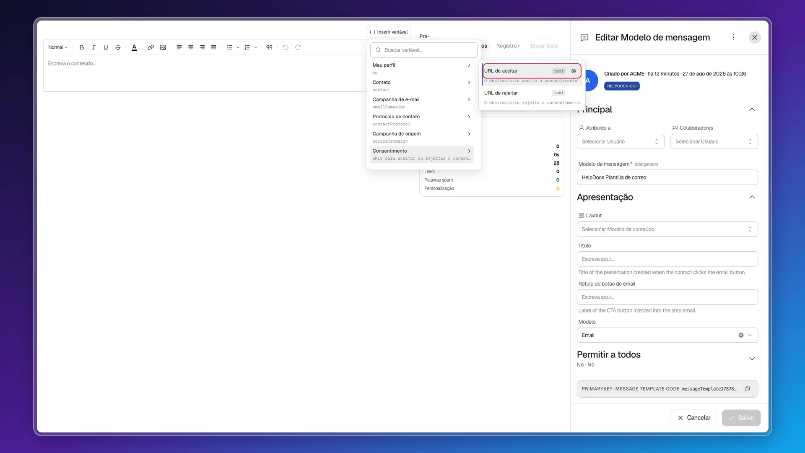This screenshot has height=453, width=805.
Task: Insert a bulleted list
Action: point(229,47)
